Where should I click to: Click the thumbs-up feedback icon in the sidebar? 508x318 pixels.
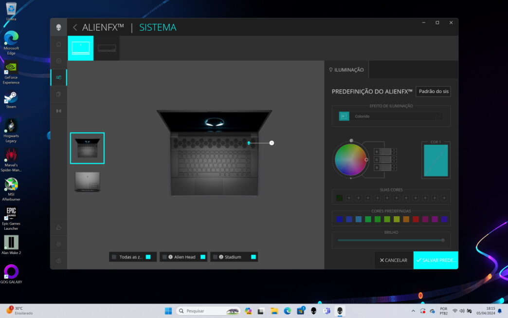tap(59, 227)
